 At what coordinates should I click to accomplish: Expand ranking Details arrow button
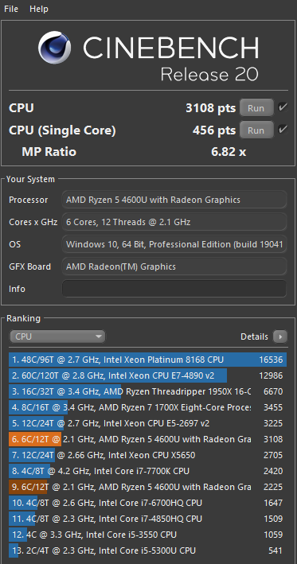(280, 336)
